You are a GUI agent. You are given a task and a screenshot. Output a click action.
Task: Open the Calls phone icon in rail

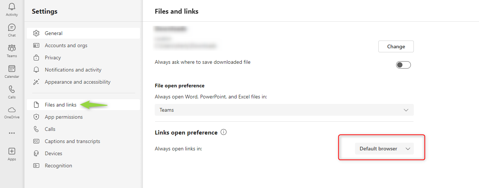(12, 90)
